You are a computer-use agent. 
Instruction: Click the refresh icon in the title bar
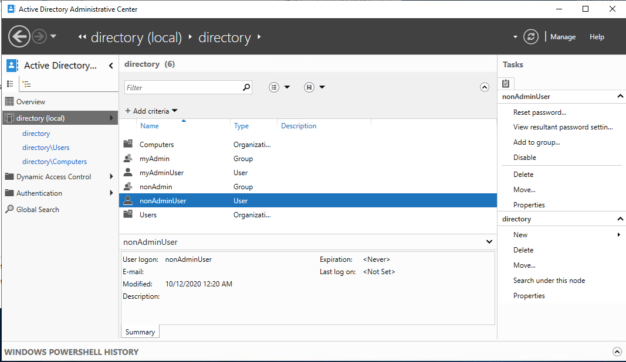[530, 36]
